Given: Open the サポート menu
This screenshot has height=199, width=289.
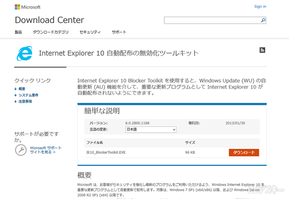Looking at the screenshot, I should 119,32.
